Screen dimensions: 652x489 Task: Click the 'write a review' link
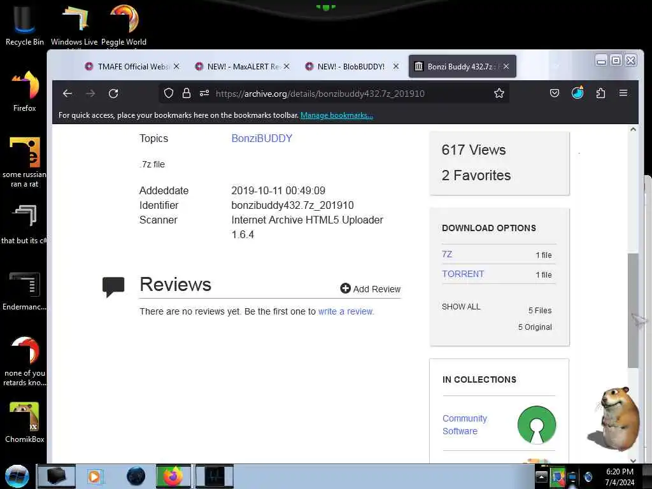point(346,311)
